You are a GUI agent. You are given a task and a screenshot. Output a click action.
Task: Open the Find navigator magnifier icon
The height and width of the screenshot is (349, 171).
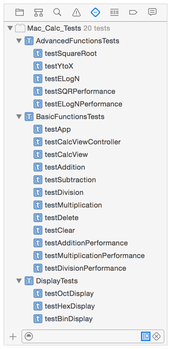(x=57, y=12)
